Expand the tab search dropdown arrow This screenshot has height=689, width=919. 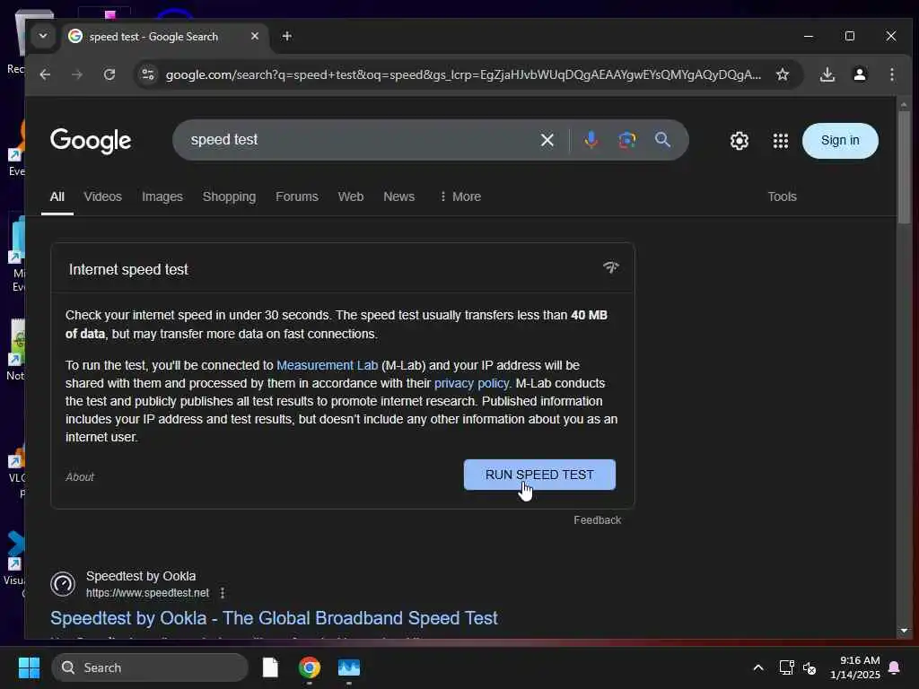pos(43,36)
